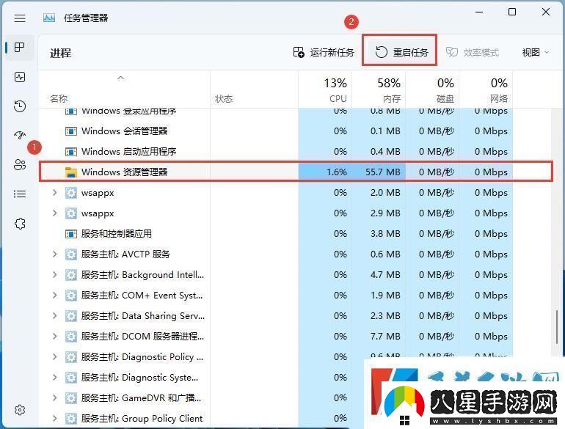The height and width of the screenshot is (429, 565).
Task: Click the 1.6% CPU value
Action: pos(337,172)
